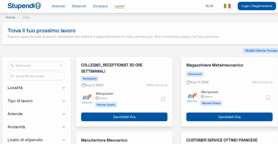The width and height of the screenshot is (278, 144).
Task: Bookmark the Collegno Receptionist job
Action: click(163, 99)
